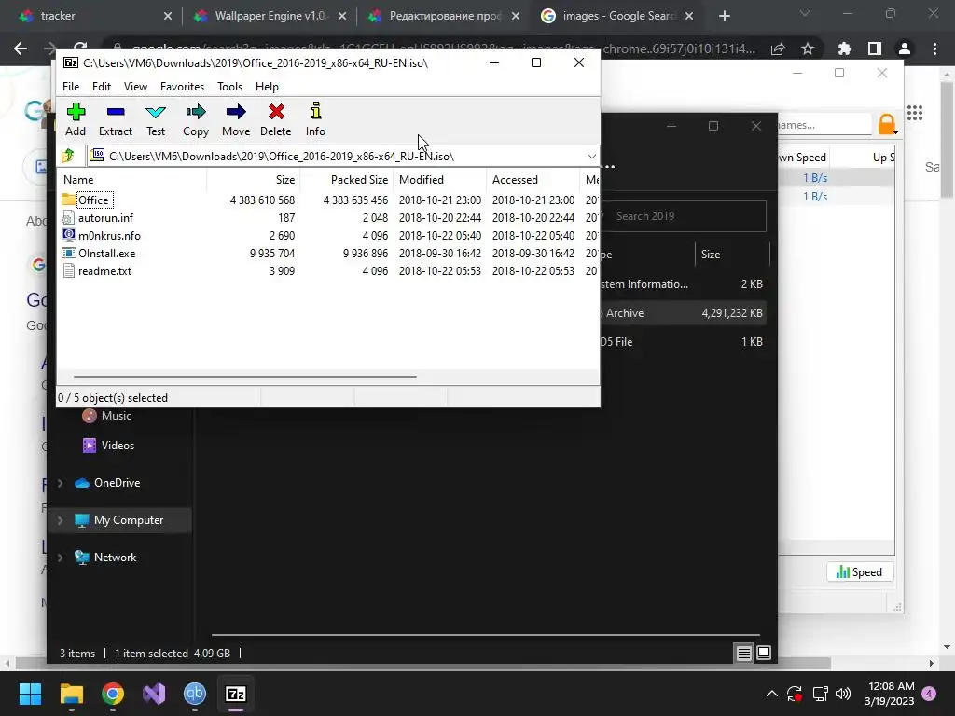The image size is (955, 716).
Task: Click the Search 2019 box in Explorer
Action: pos(683,216)
